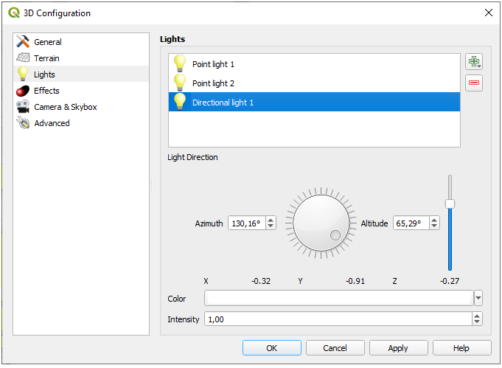Click the red remove light icon
Screen dimensions: 502x368
pyautogui.click(x=473, y=83)
